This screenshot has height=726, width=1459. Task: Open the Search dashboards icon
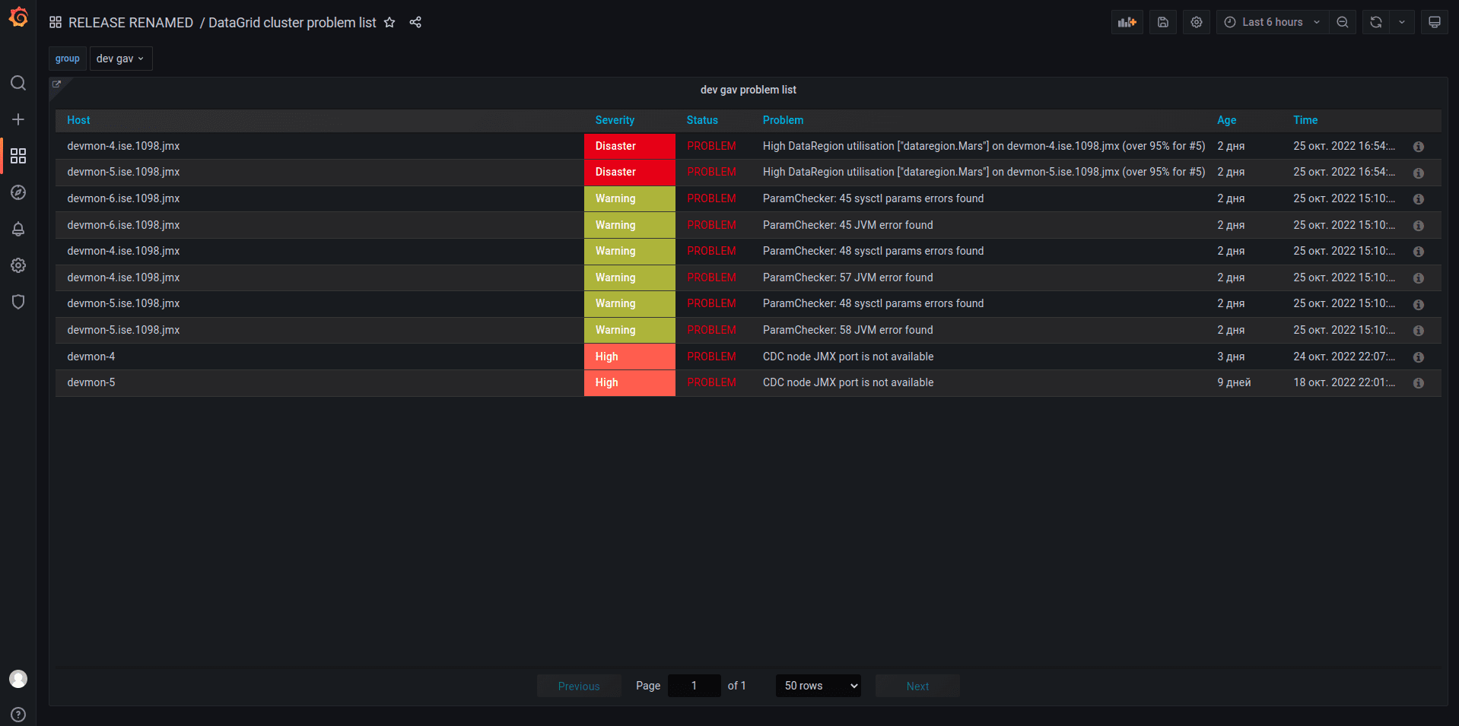click(x=18, y=83)
